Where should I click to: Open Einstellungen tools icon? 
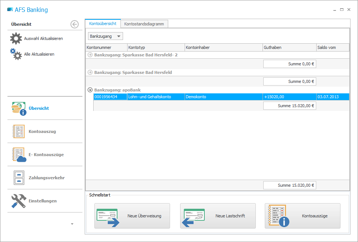point(19,201)
